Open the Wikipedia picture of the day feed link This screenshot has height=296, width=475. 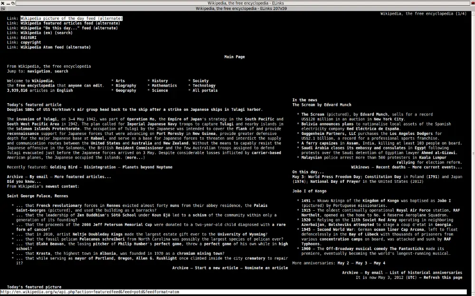(72, 18)
